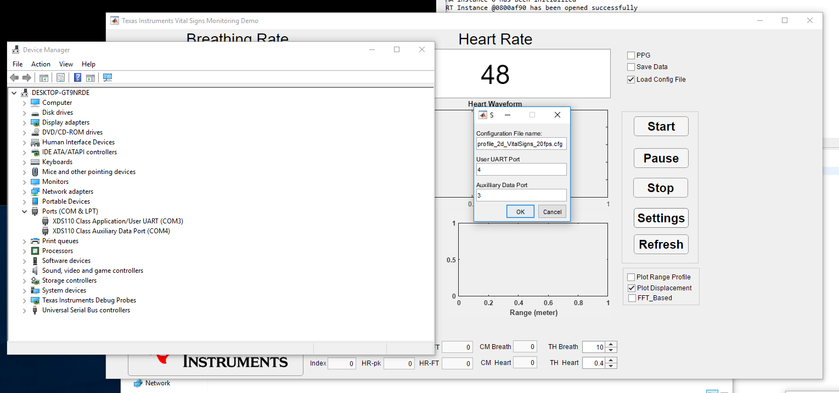Uncheck the Load Config File checkbox
The image size is (839, 393).
[x=631, y=80]
